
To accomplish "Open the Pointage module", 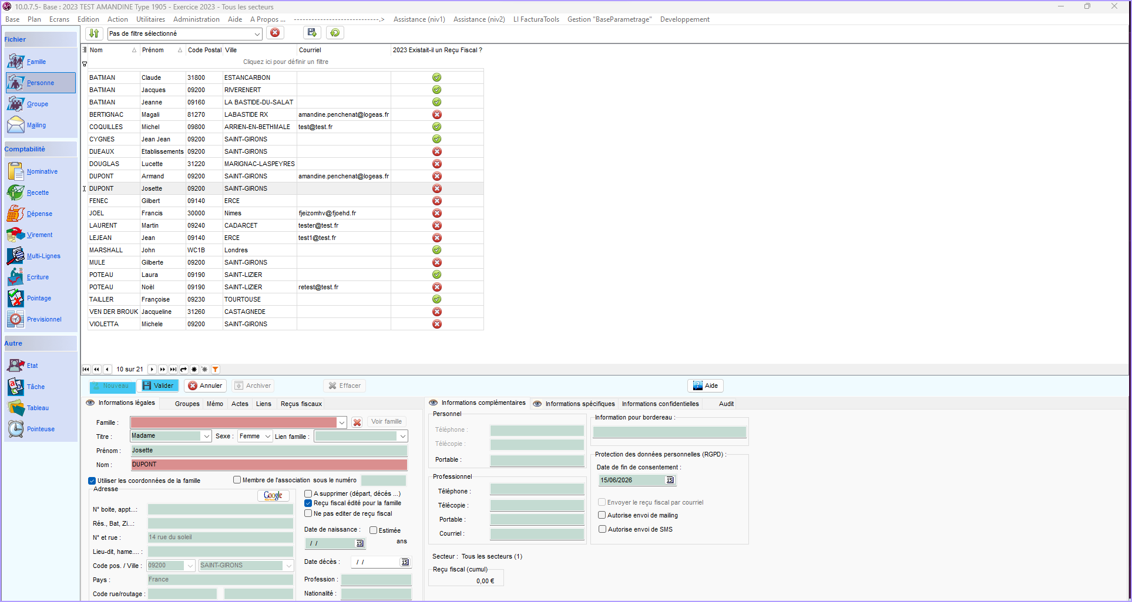I will 39,298.
